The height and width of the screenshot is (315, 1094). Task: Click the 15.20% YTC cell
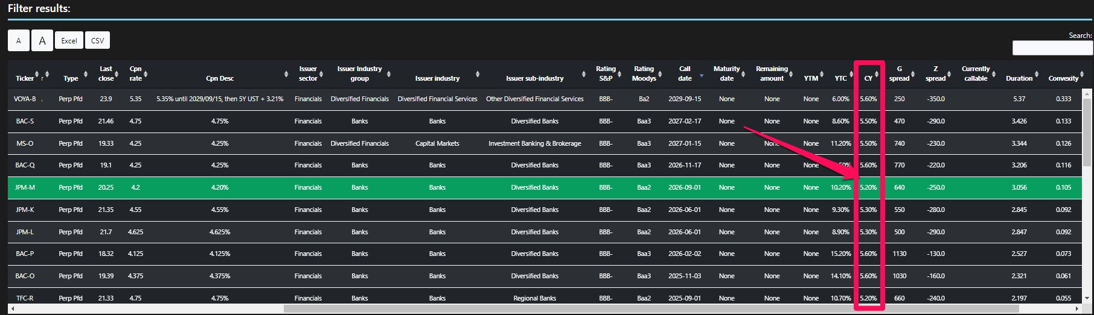pyautogui.click(x=840, y=254)
